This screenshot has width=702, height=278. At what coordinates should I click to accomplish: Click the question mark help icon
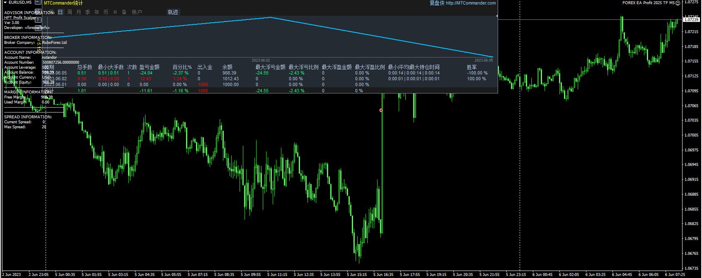tap(38, 20)
